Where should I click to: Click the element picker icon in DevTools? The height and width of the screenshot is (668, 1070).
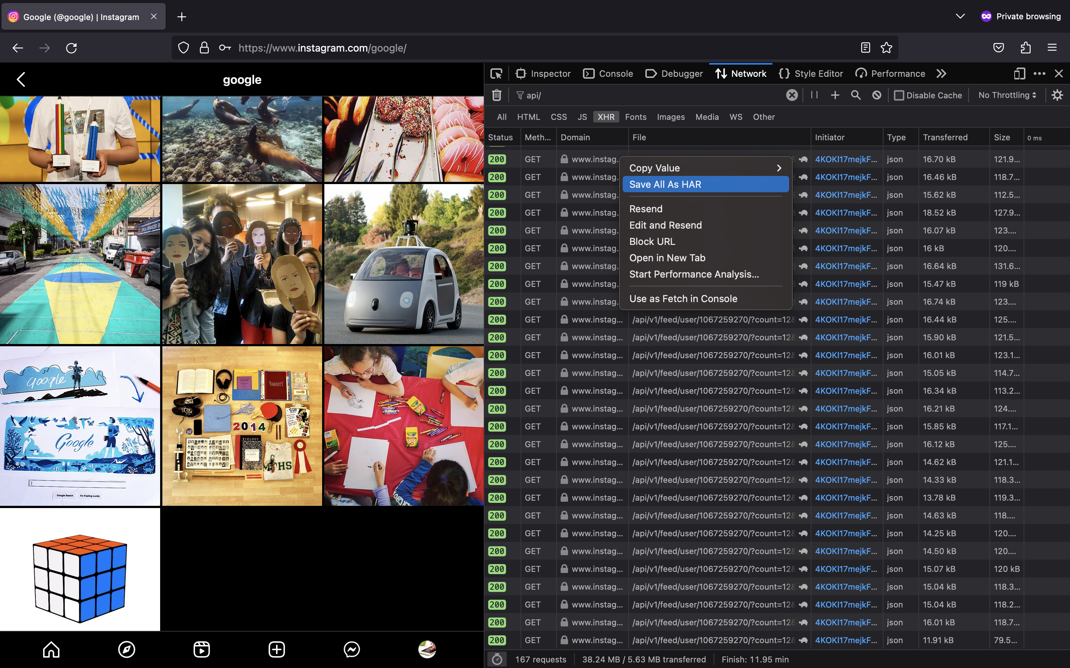click(496, 74)
